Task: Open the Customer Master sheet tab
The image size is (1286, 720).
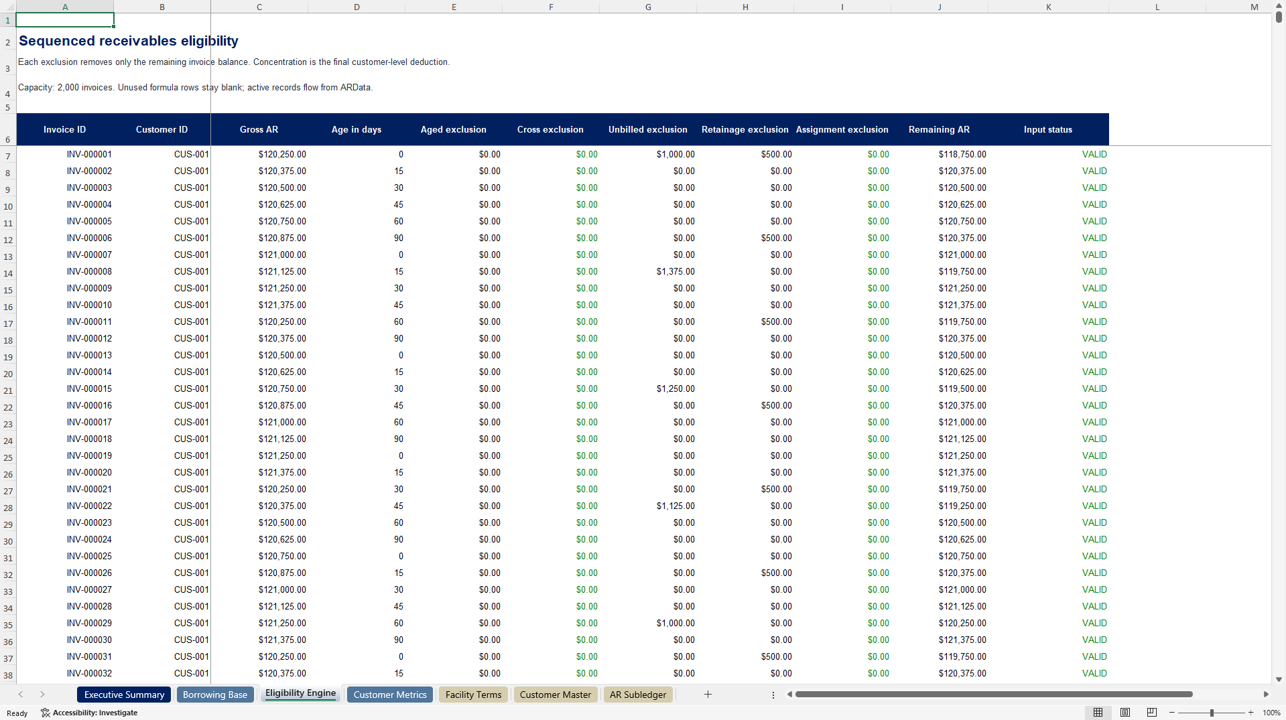Action: point(556,695)
